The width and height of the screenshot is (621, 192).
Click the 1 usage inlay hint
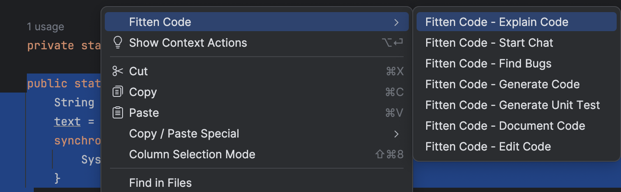click(x=45, y=27)
